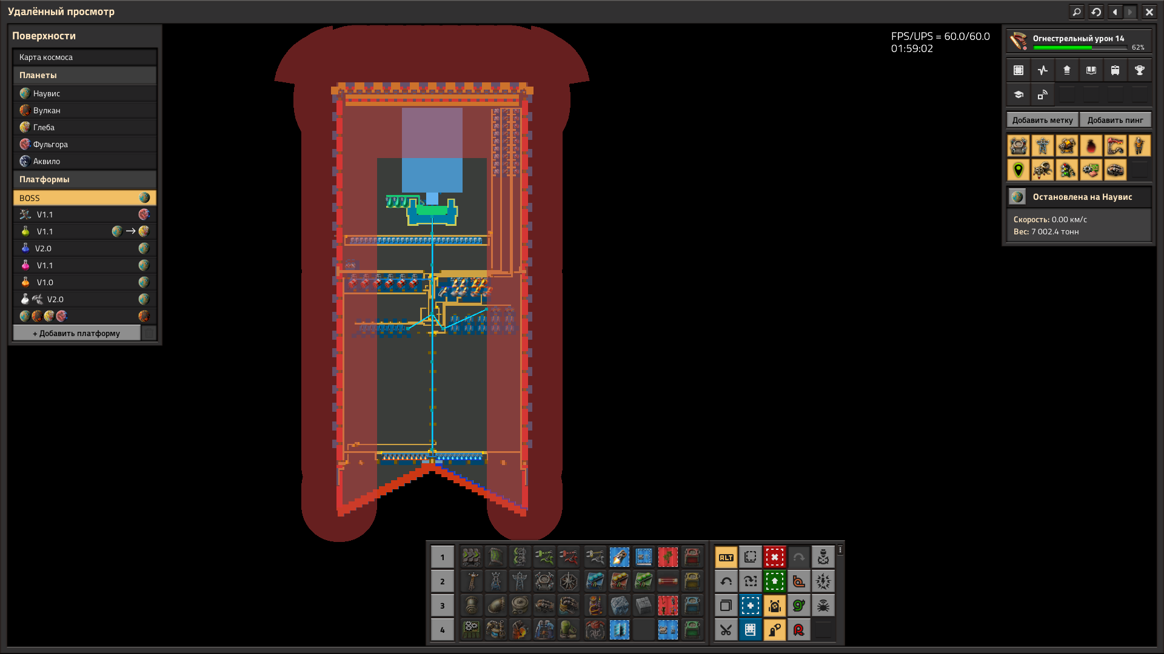Screen dimensions: 1164x654
Task: Click the Добавить метку button
Action: tap(1042, 120)
